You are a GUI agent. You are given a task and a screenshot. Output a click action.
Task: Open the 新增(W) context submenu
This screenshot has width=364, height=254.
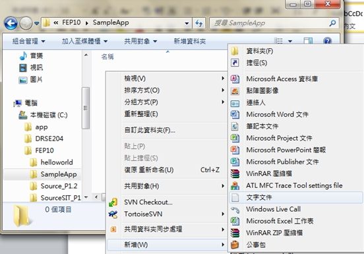tap(167, 245)
